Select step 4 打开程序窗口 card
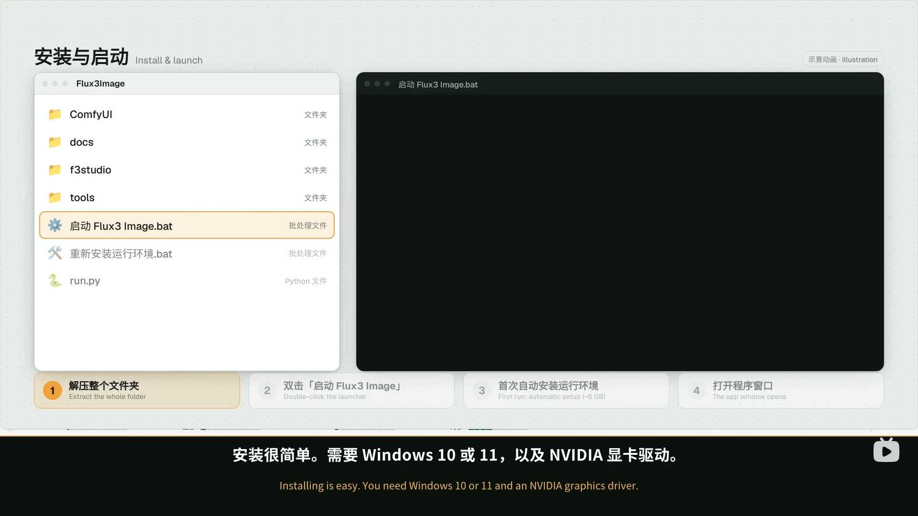The width and height of the screenshot is (918, 516). [x=781, y=390]
